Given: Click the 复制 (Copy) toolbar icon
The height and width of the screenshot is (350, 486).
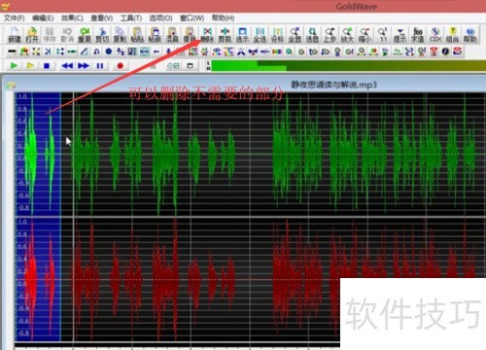Looking at the screenshot, I should tap(120, 35).
